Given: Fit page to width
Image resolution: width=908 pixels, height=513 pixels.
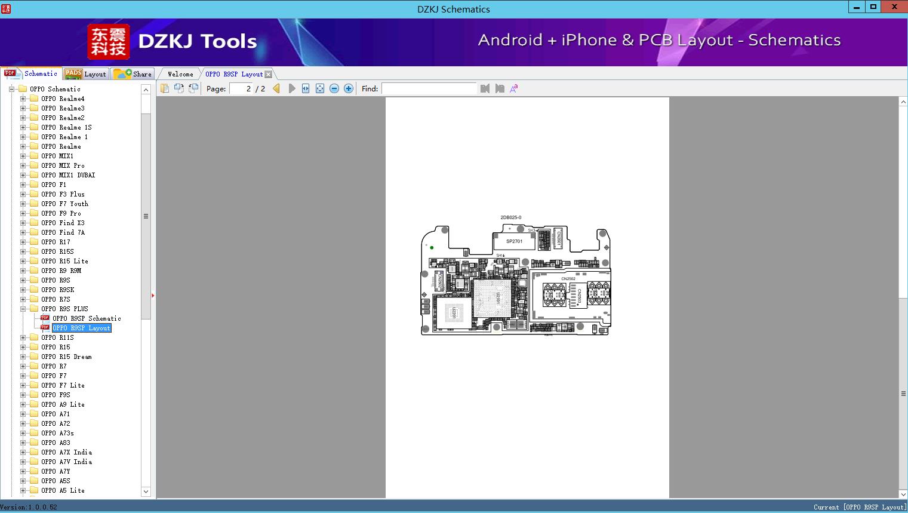Looking at the screenshot, I should 306,88.
